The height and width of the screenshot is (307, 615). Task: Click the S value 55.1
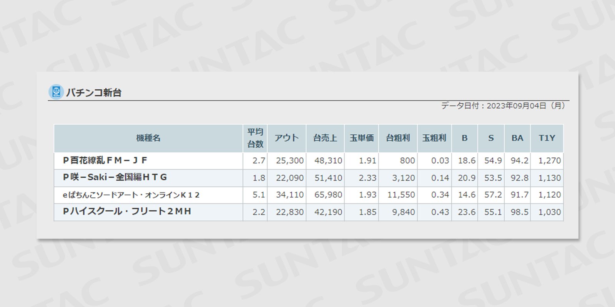click(x=493, y=212)
